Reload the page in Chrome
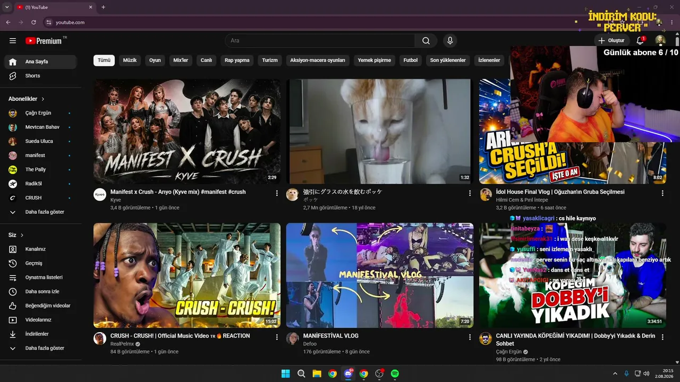Image resolution: width=680 pixels, height=382 pixels. coord(33,22)
